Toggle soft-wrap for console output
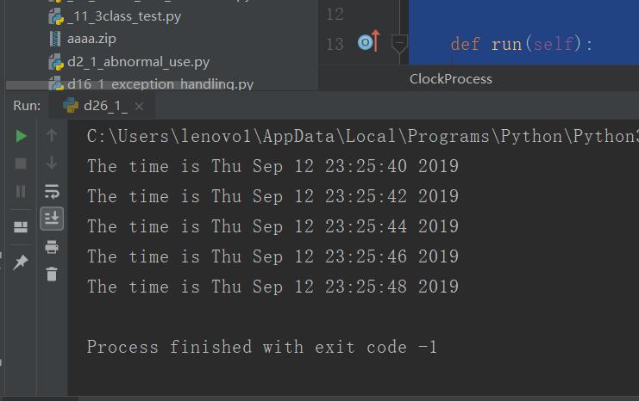The width and height of the screenshot is (639, 401). point(52,191)
